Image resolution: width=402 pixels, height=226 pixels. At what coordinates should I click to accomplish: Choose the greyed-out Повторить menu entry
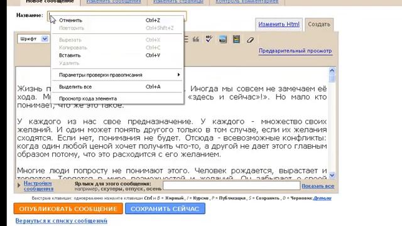(x=117, y=28)
